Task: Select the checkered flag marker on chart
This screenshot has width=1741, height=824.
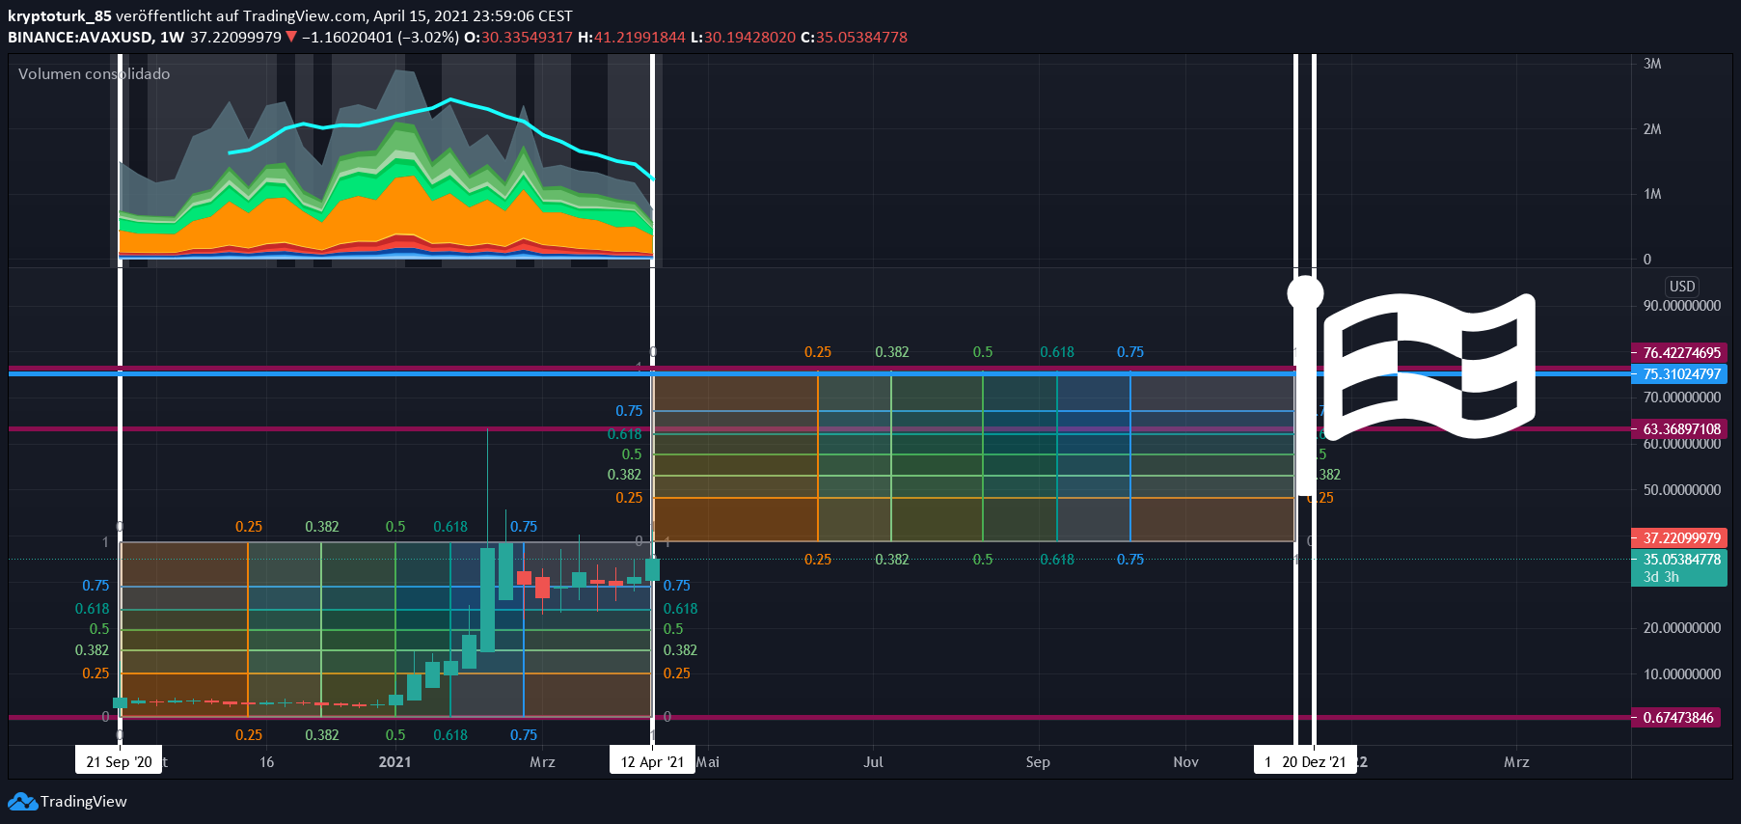Action: (x=1429, y=365)
